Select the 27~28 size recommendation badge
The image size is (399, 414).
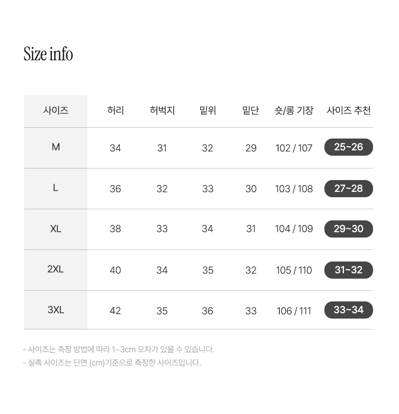[x=348, y=188]
